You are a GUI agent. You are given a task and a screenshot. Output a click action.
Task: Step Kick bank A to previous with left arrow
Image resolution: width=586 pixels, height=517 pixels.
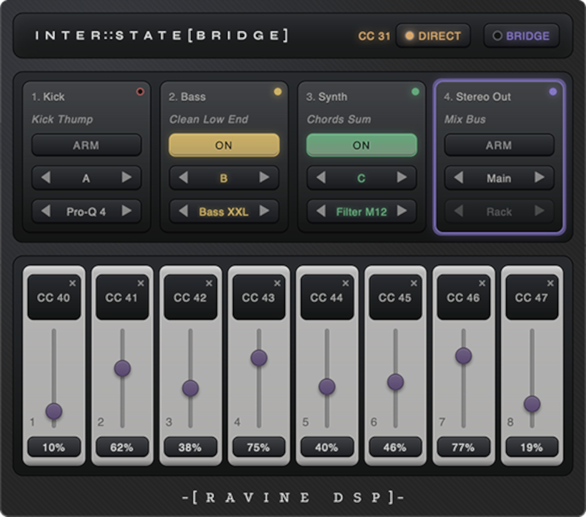(x=45, y=178)
